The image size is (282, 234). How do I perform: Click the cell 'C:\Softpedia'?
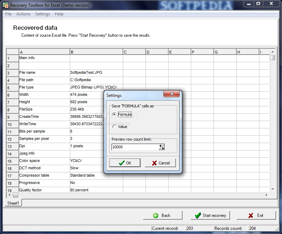point(96,80)
